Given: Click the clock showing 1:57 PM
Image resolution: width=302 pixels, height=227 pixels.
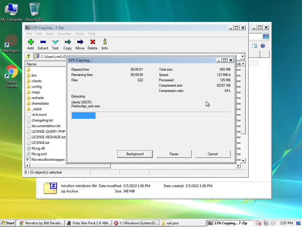Looking at the screenshot, I should (286, 223).
